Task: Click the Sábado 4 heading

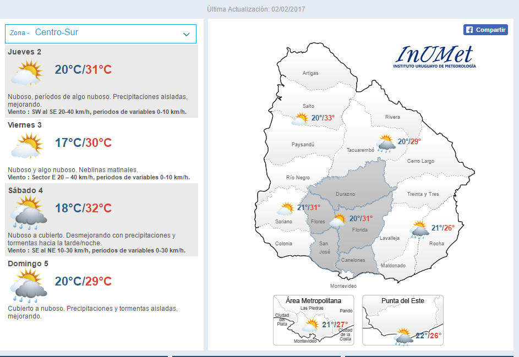Action: click(25, 190)
